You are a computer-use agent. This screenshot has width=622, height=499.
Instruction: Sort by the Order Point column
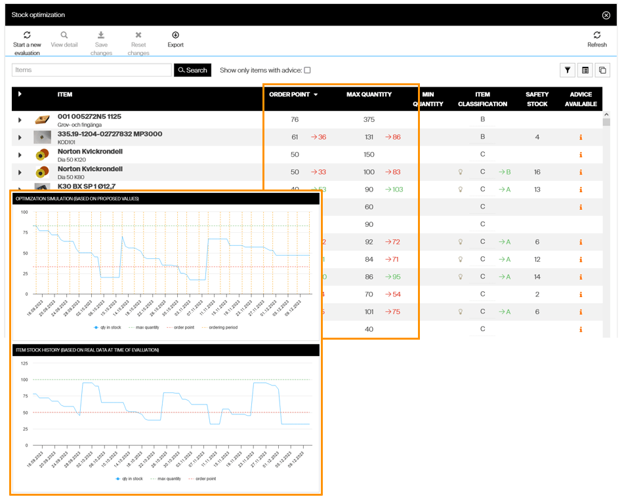pos(289,94)
